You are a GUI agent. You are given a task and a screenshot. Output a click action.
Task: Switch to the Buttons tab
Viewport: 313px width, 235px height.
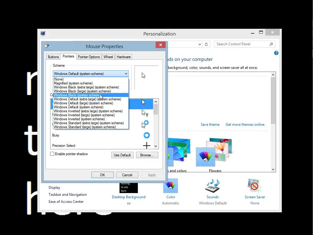[53, 57]
